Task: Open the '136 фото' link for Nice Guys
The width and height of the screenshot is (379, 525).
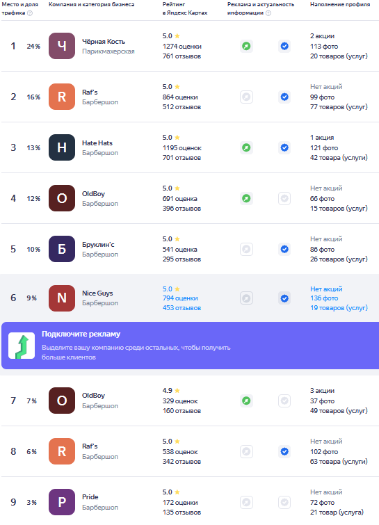Action: coord(324,298)
